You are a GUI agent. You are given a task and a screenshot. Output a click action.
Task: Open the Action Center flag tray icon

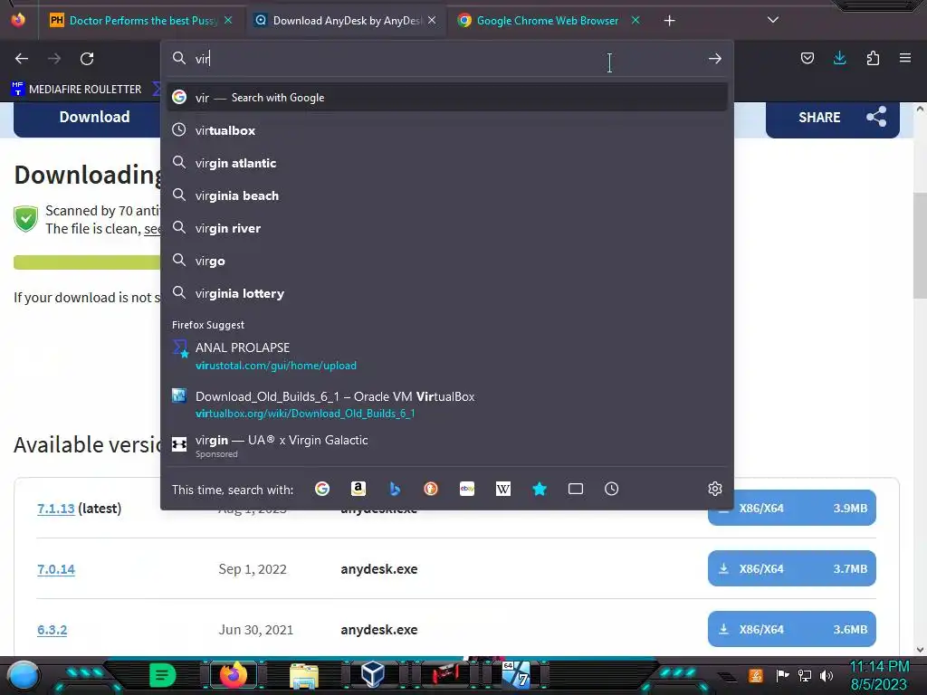point(782,675)
